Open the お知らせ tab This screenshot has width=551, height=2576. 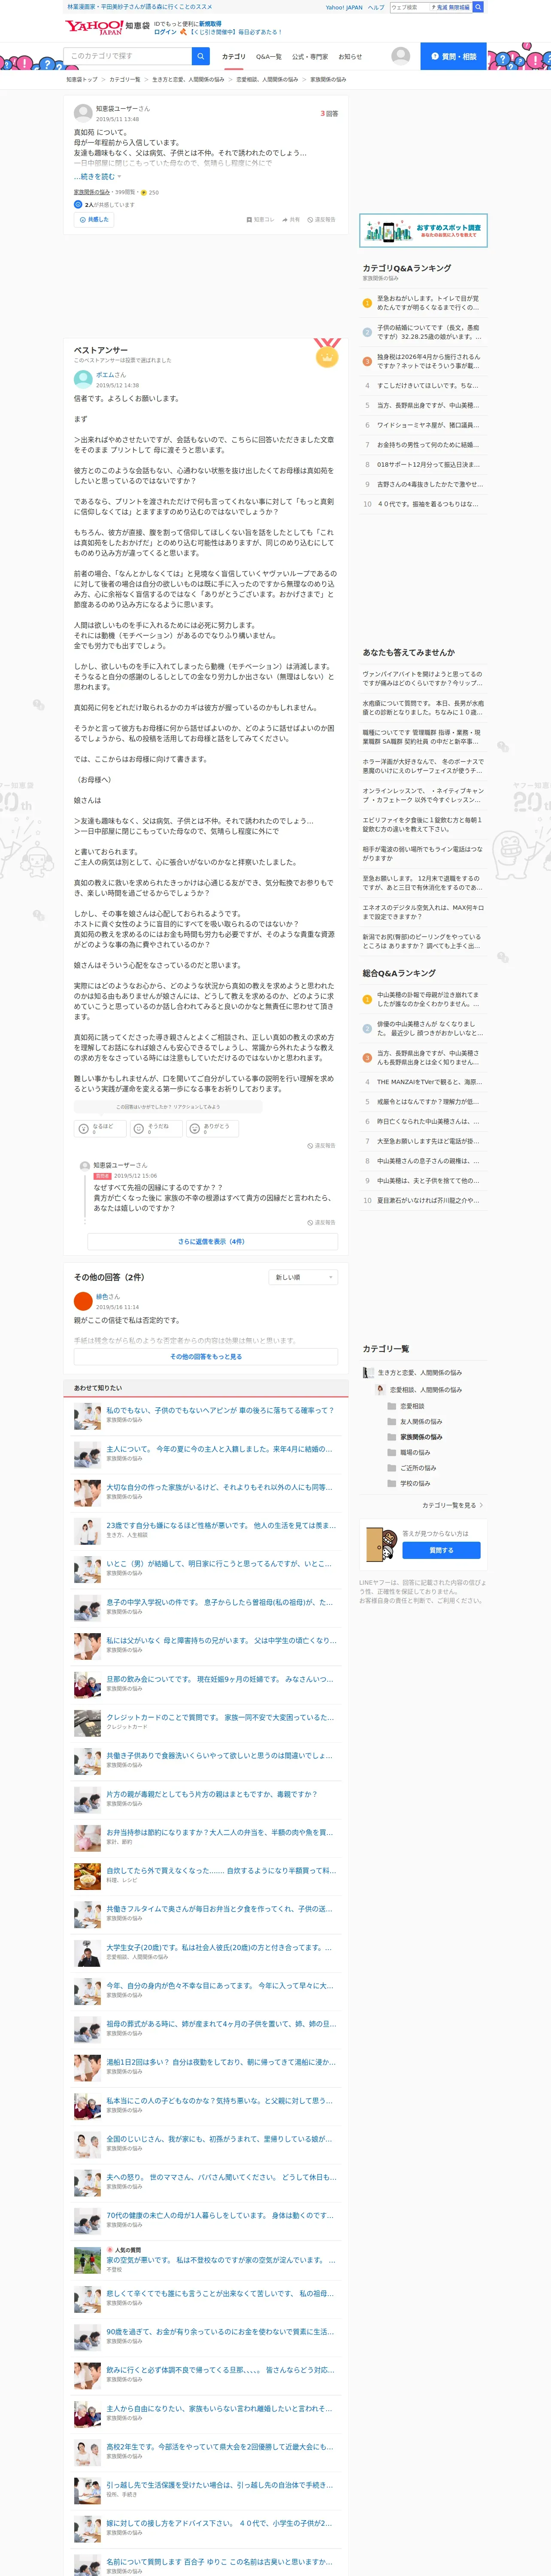pyautogui.click(x=350, y=57)
